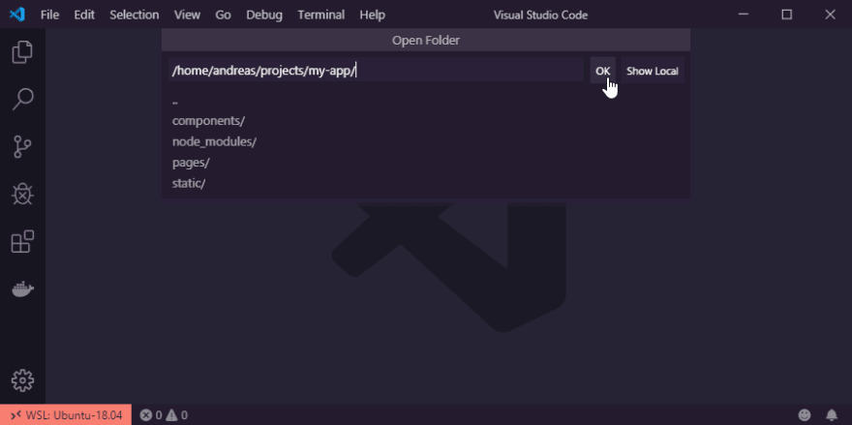Open the Edit menu
Screen dimensions: 852x425
[x=84, y=15]
